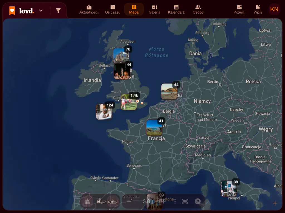Open the Aktualności tab

[89, 10]
